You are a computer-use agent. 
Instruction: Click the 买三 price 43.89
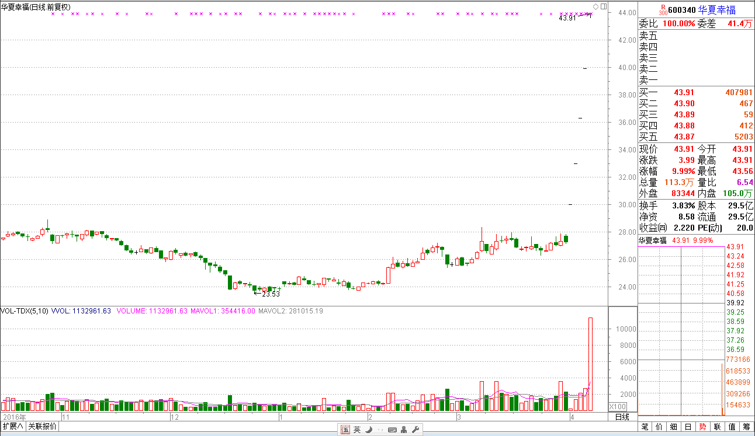[x=684, y=114]
